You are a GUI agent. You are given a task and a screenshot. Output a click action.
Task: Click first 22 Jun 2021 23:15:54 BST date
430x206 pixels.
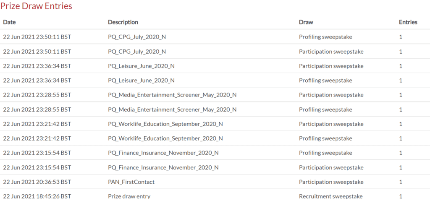[x=37, y=153]
